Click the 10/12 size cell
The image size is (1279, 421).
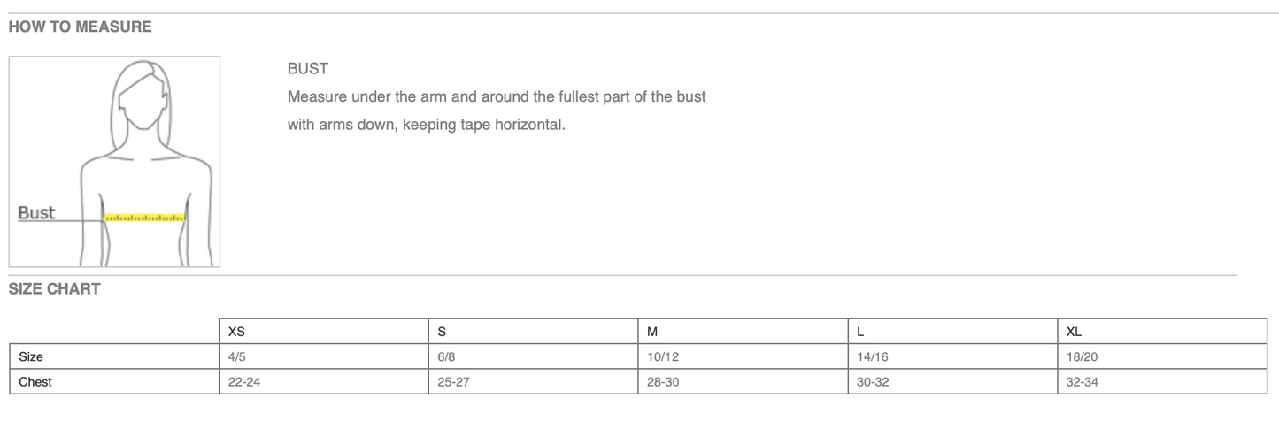(662, 356)
